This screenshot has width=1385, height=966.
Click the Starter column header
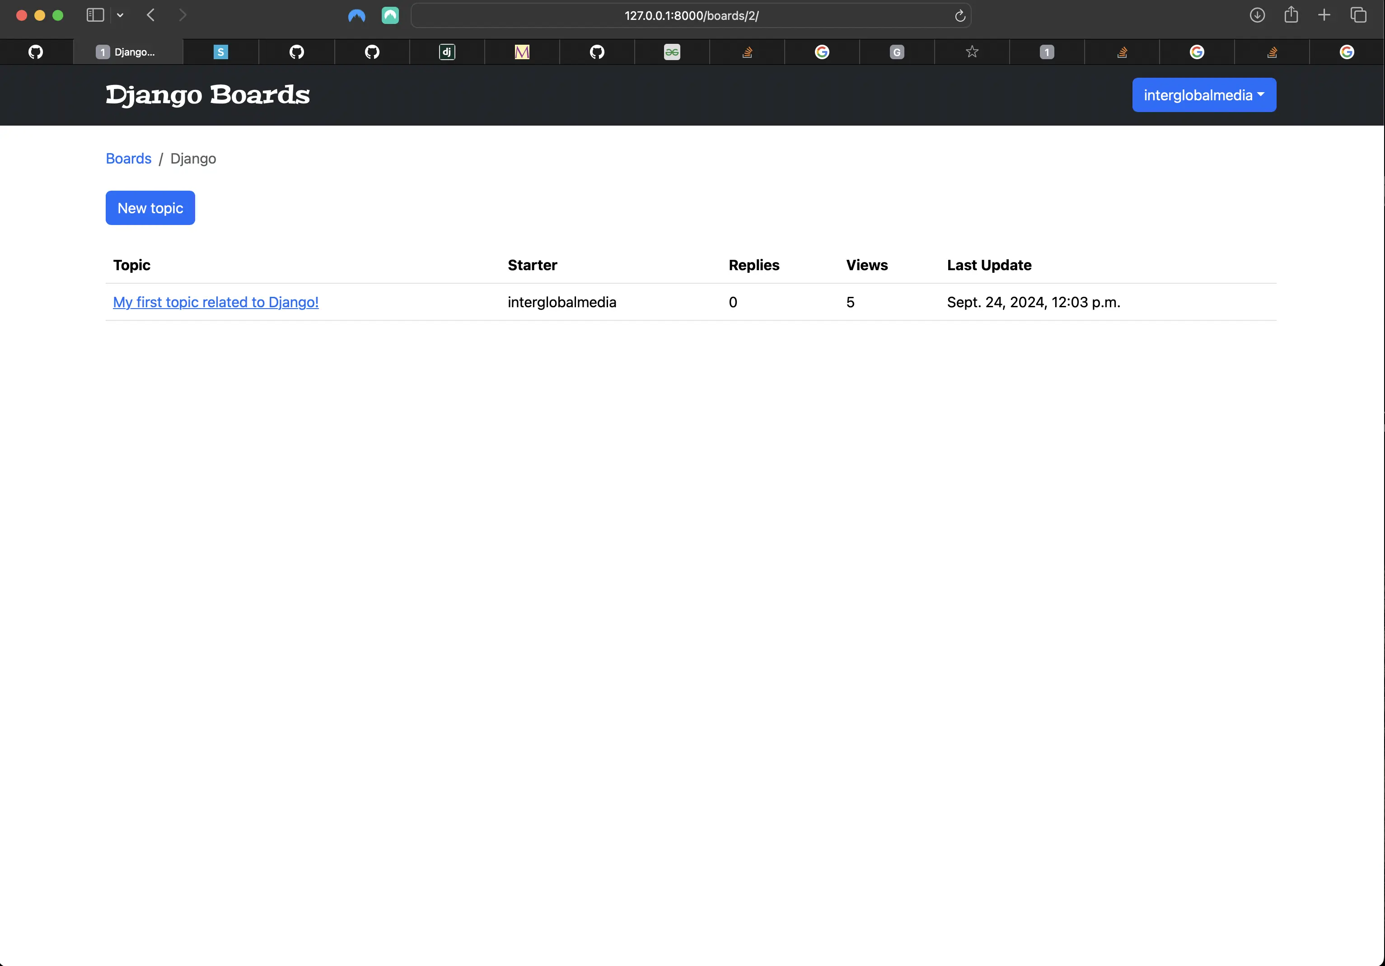click(x=533, y=265)
